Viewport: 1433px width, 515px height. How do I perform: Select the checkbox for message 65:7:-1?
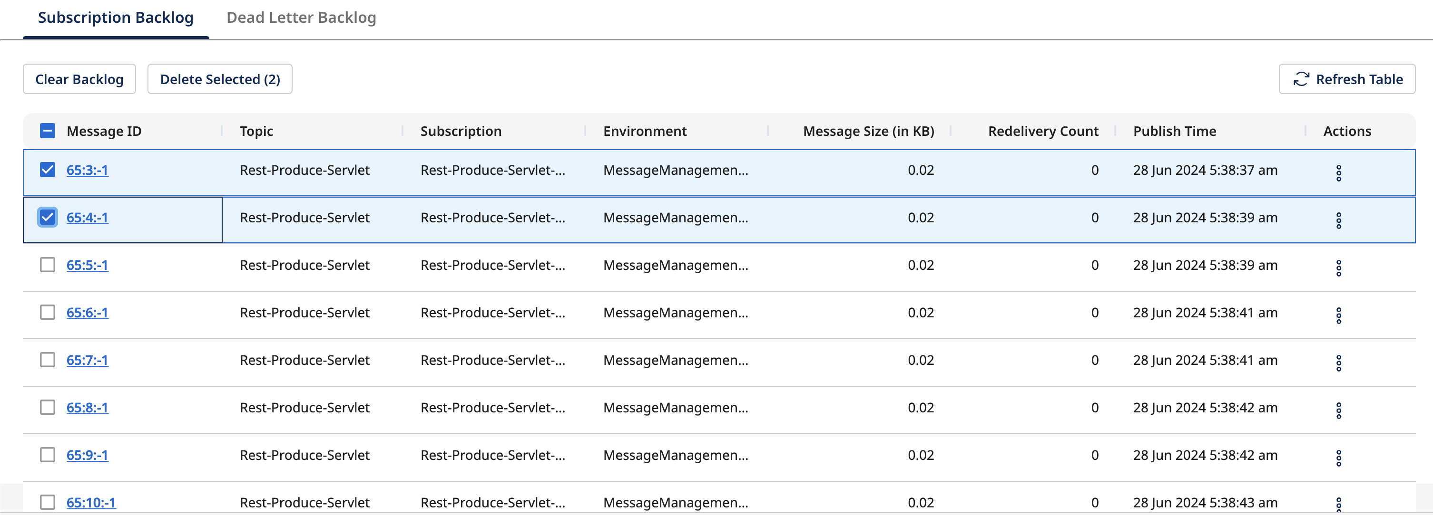tap(48, 360)
